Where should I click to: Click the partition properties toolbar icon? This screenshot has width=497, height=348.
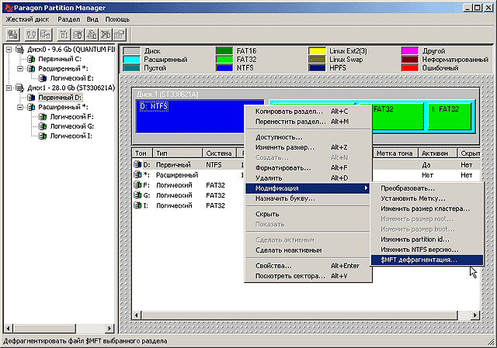click(x=120, y=34)
